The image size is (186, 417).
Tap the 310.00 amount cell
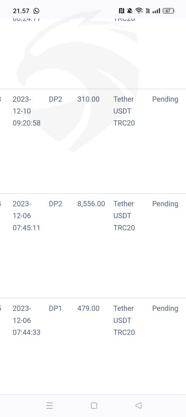point(89,99)
